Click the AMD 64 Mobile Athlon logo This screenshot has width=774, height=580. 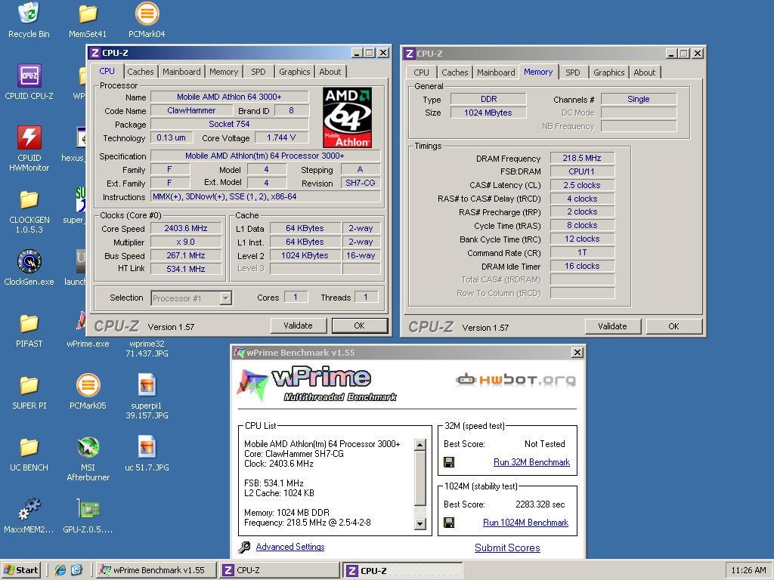click(347, 117)
